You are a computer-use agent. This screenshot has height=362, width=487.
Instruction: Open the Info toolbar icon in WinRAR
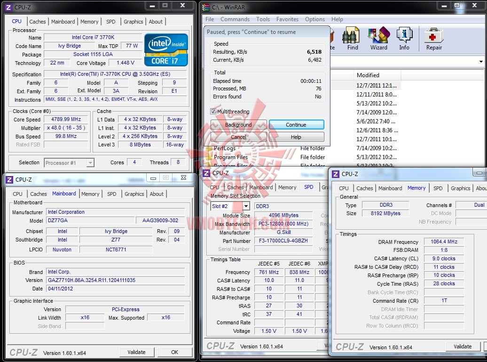pos(404,39)
